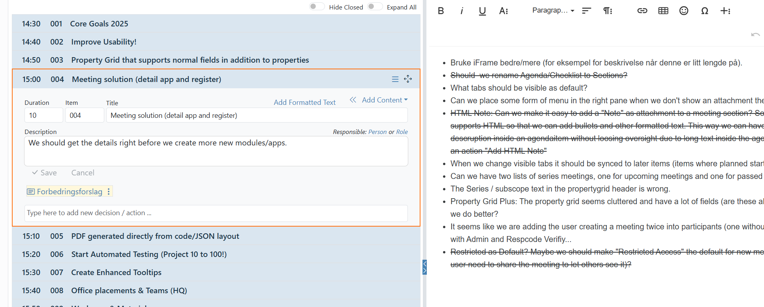Save the agenda item changes

click(x=45, y=173)
